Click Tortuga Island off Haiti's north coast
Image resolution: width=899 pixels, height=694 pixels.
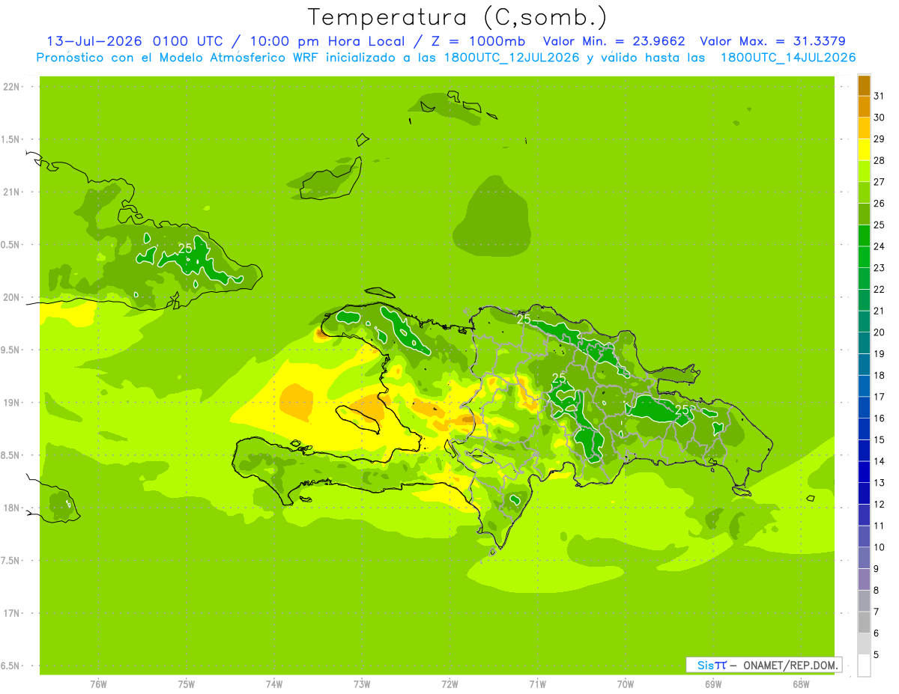pyautogui.click(x=380, y=293)
